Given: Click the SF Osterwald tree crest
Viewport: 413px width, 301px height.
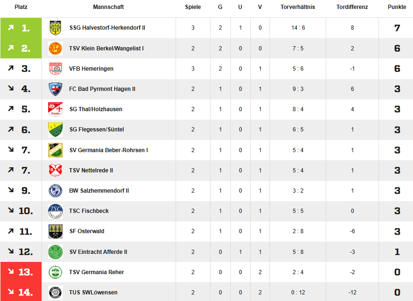Looking at the screenshot, I should (55, 231).
